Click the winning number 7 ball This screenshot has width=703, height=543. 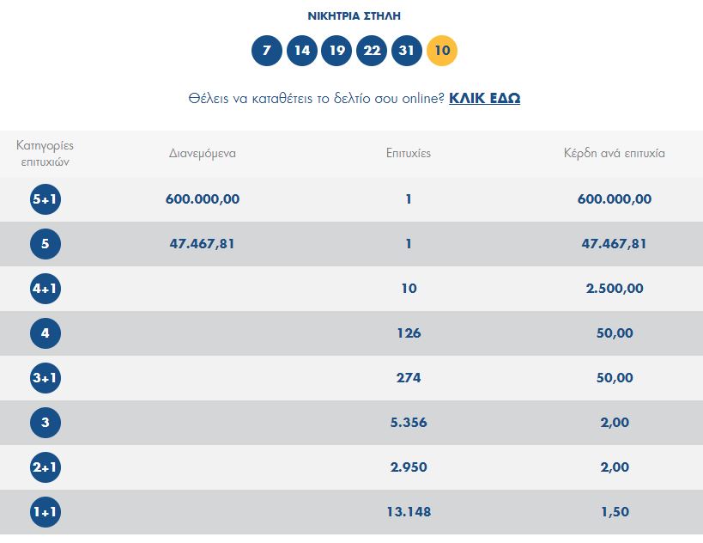click(267, 50)
